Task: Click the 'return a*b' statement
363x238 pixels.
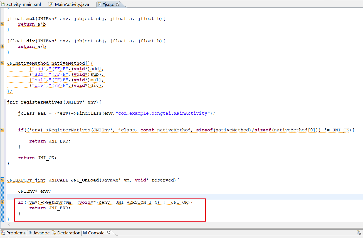Action: 32,24
